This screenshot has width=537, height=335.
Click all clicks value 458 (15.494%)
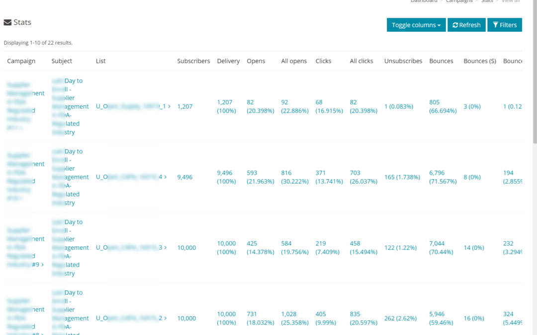click(363, 248)
